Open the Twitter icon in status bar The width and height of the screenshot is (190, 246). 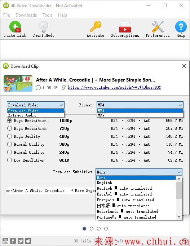(x=21, y=241)
